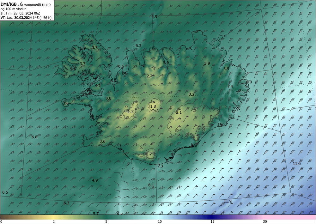Click the 'og 100 m vindur.' caption line
This screenshot has width=316, height=224.
click(x=14, y=9)
